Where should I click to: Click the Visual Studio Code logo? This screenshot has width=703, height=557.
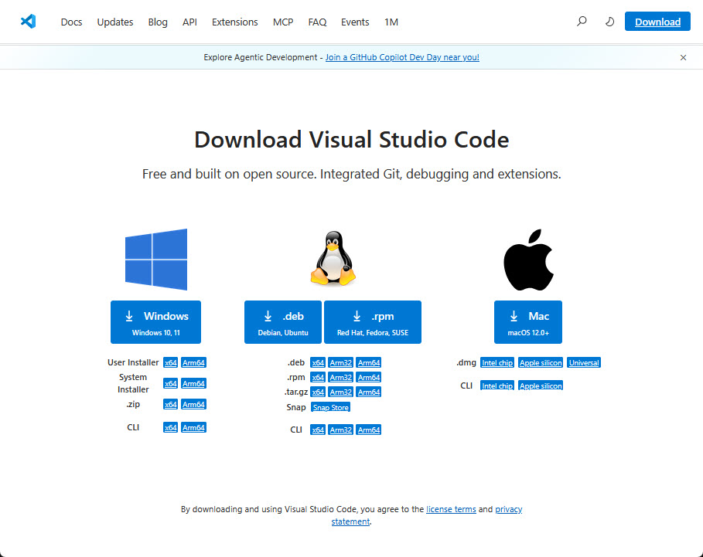point(29,22)
